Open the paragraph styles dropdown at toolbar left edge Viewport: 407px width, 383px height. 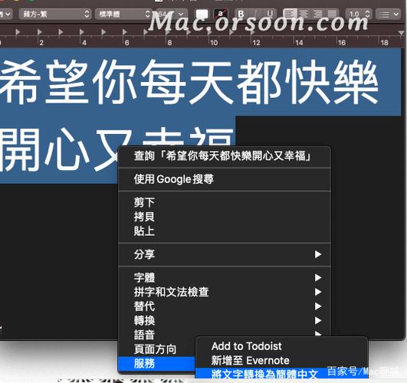click(5, 14)
